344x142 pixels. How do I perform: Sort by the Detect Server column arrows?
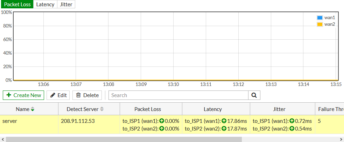click(x=102, y=109)
